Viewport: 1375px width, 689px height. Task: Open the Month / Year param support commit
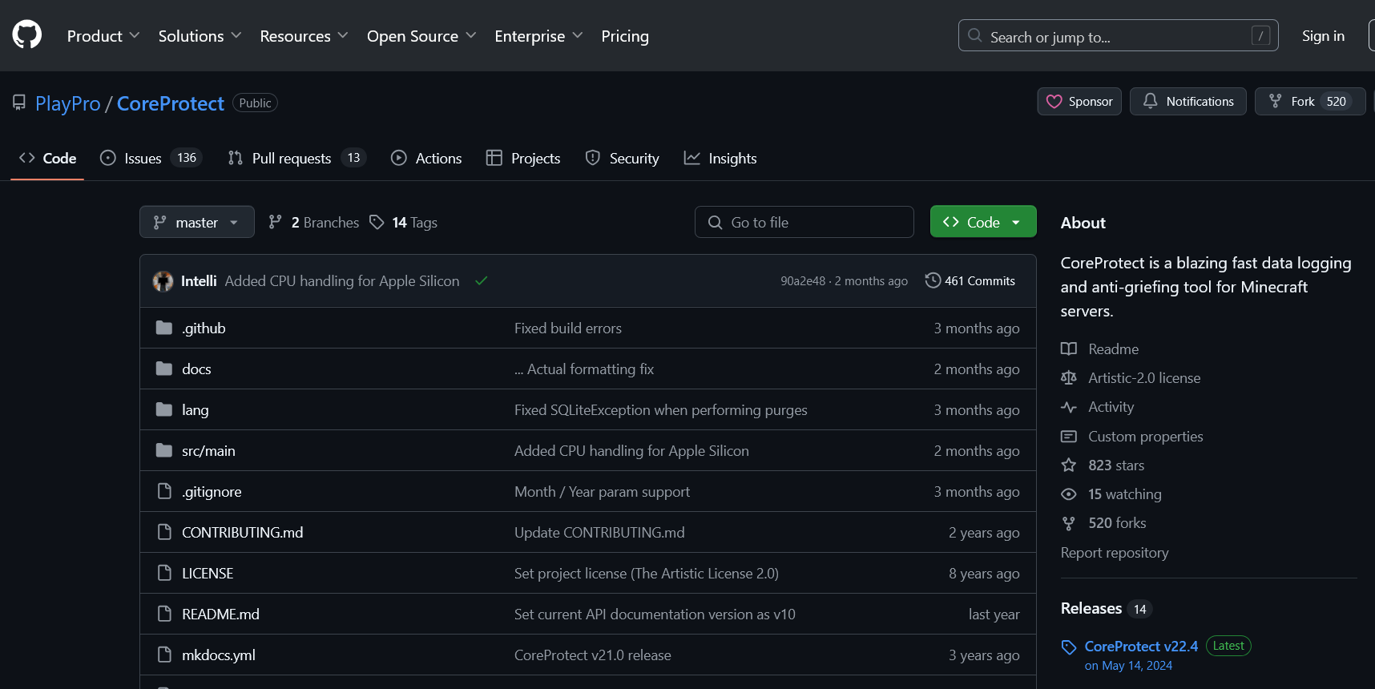(x=602, y=492)
